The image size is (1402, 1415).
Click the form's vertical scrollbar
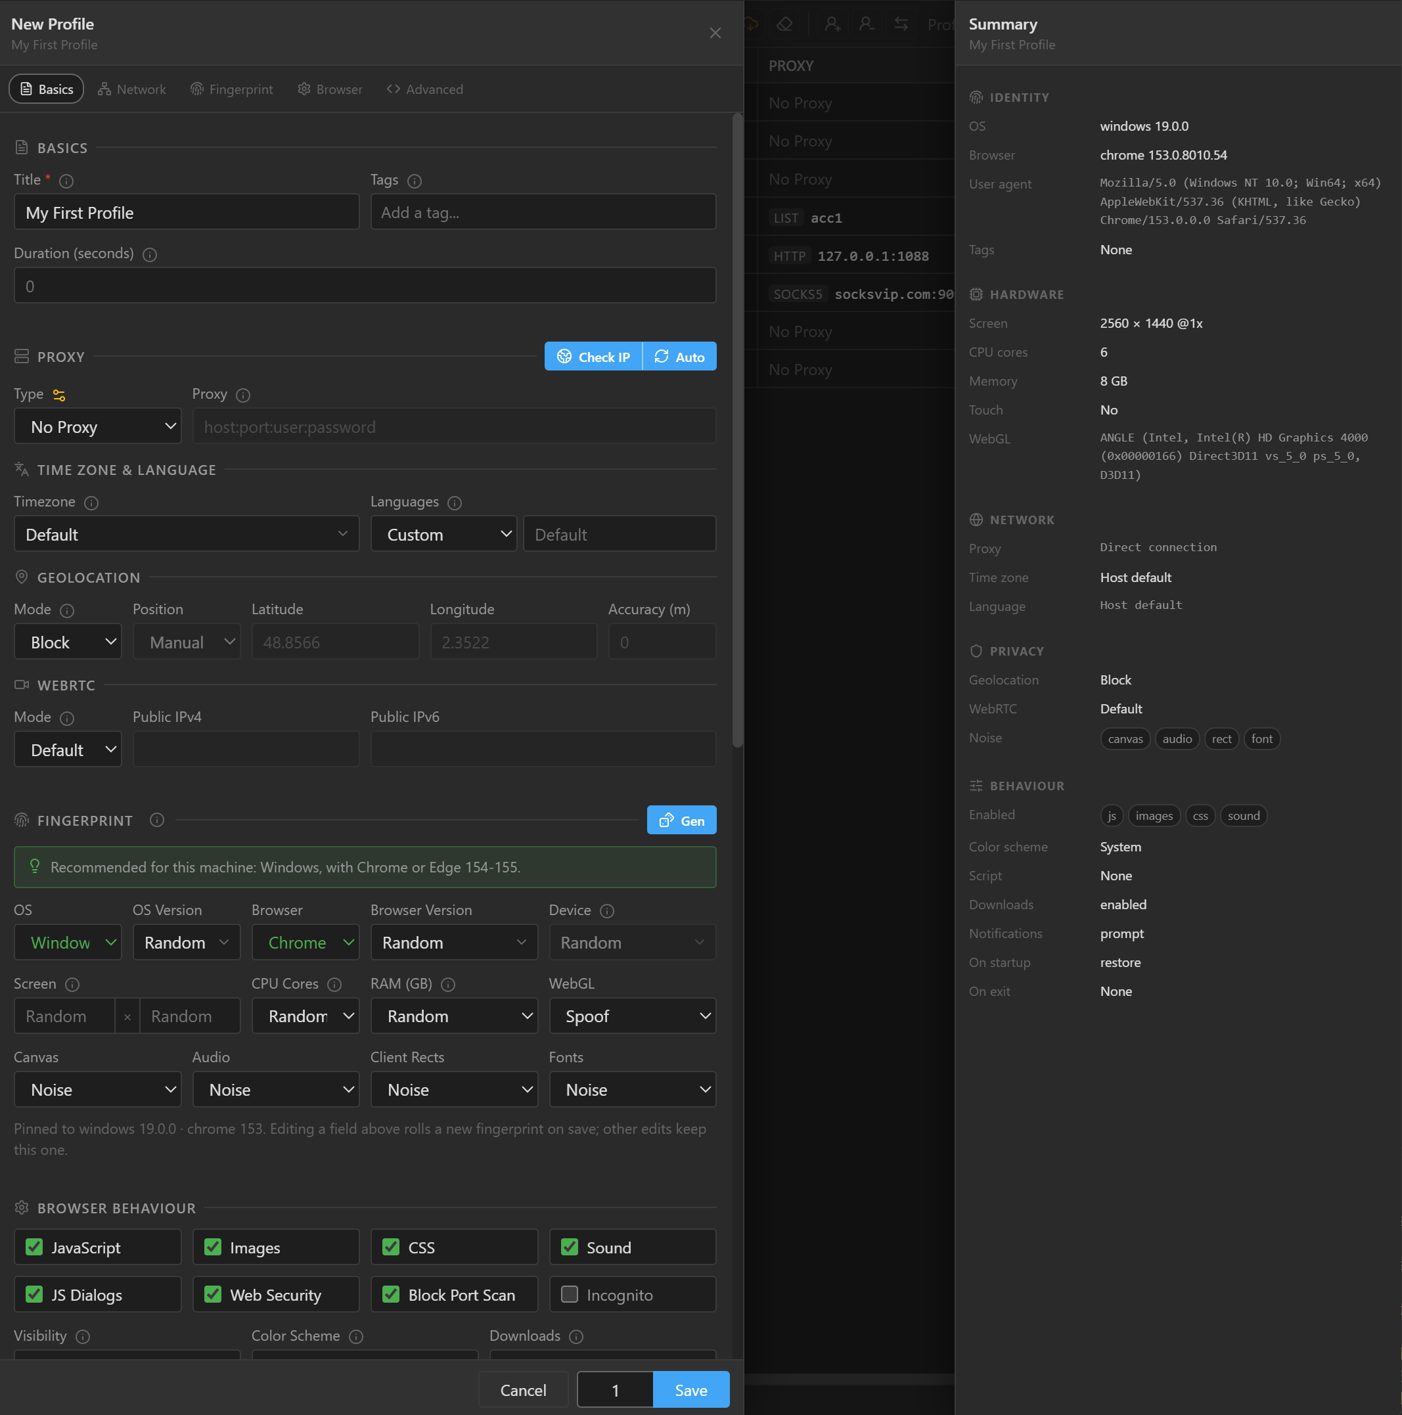point(738,431)
